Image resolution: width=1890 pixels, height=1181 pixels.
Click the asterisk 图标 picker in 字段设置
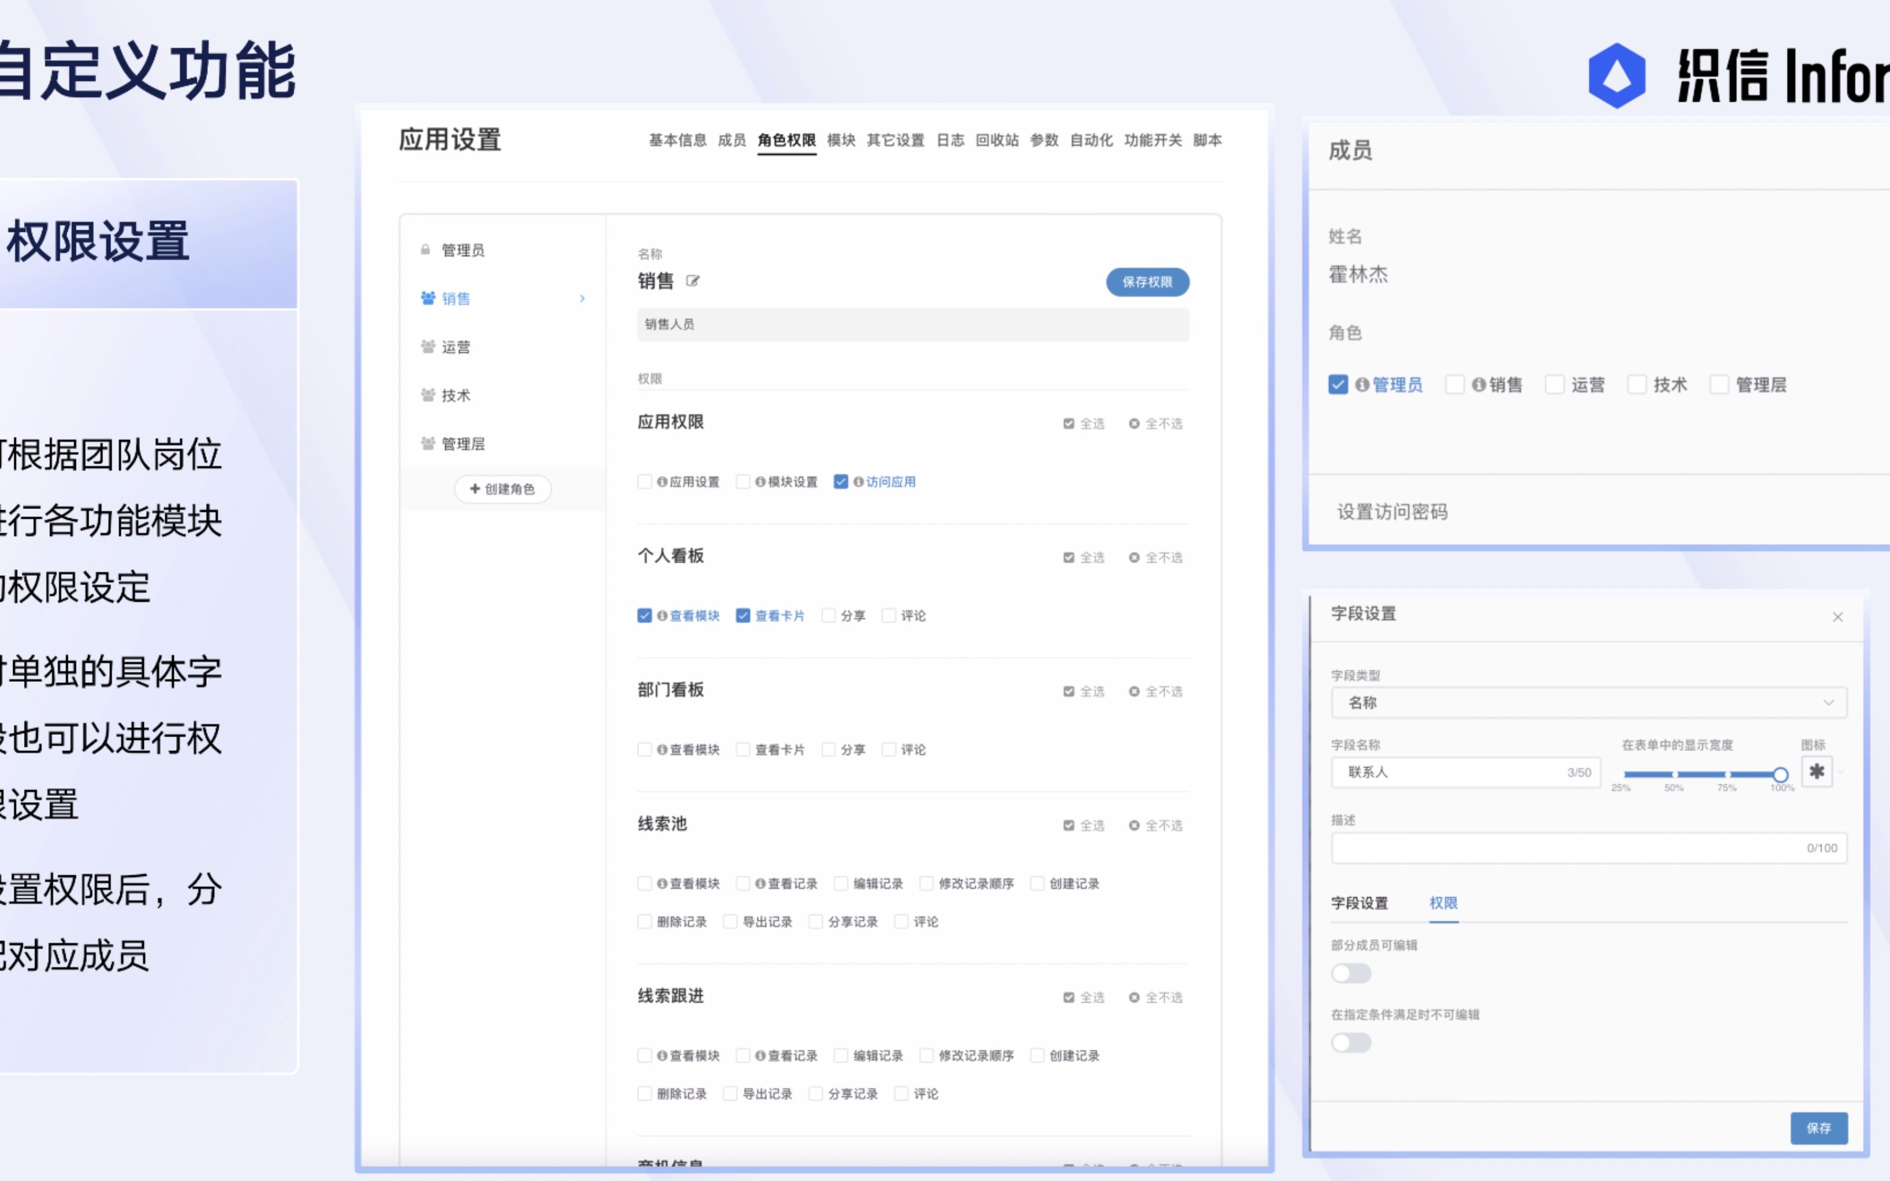tap(1817, 771)
